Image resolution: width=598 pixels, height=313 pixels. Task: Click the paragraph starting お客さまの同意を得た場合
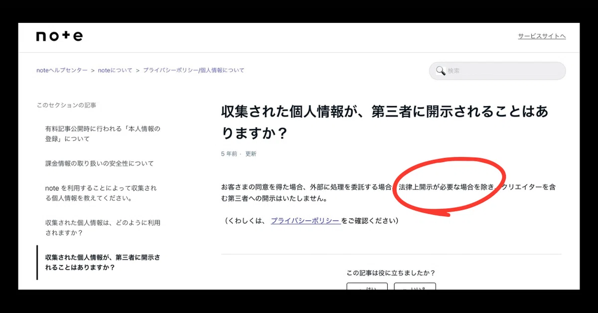[388, 193]
